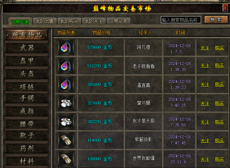Image resolution: width=230 pixels, height=168 pixels.
Task: Click the bracer icon priced 108000 金币
Action: click(66, 158)
